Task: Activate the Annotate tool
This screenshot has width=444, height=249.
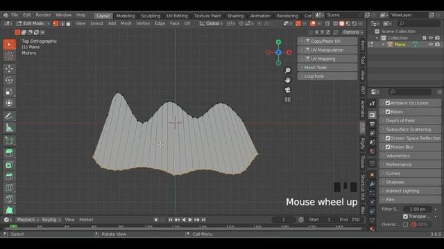Action: point(9,116)
